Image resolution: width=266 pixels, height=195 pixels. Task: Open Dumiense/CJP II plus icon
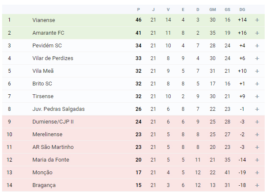[x=257, y=122]
